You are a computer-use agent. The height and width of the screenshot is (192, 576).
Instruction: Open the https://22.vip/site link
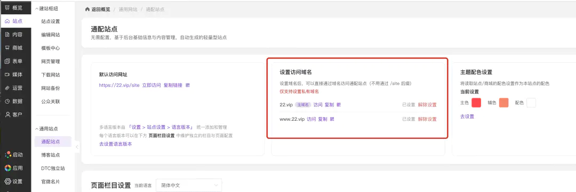pos(119,85)
